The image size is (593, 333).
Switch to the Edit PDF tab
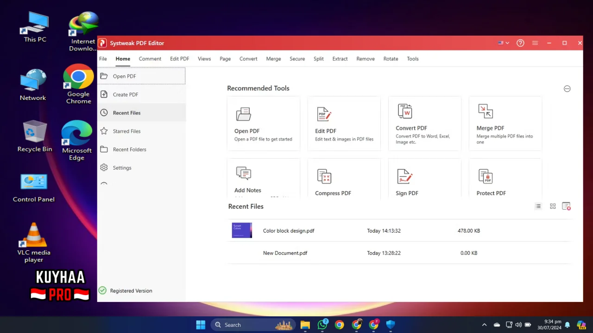[x=179, y=59]
